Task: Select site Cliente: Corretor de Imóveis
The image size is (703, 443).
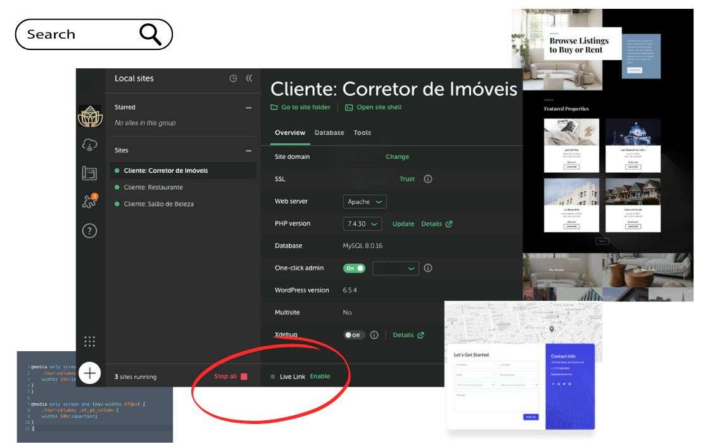Action: click(x=183, y=171)
